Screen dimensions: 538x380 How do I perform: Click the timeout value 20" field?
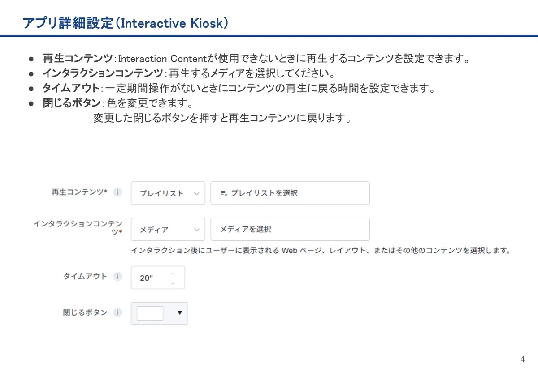coord(158,278)
